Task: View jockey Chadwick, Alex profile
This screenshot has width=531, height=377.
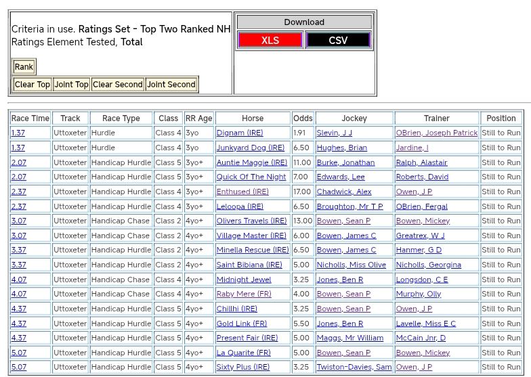Action: (343, 192)
